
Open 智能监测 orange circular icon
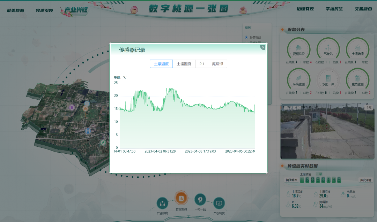(181, 198)
